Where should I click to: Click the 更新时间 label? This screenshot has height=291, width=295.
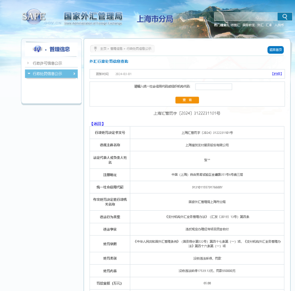pos(102,74)
